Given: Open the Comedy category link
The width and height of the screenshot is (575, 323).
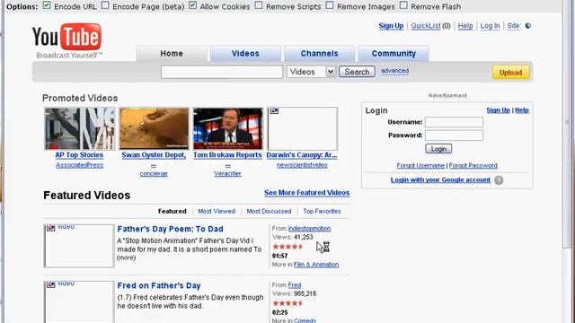Looking at the screenshot, I should (x=305, y=320).
